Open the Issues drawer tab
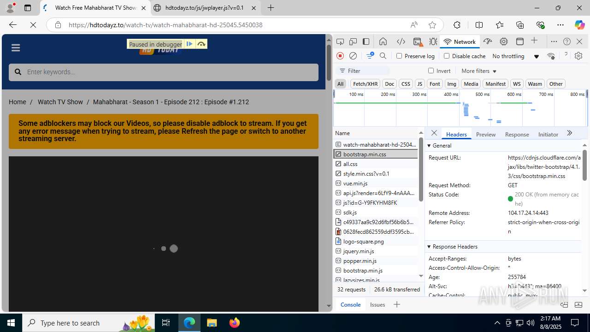Viewport: 590px width, 332px height. pyautogui.click(x=378, y=304)
